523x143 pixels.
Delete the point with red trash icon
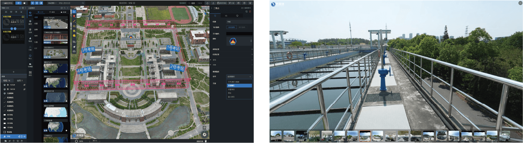point(250,12)
